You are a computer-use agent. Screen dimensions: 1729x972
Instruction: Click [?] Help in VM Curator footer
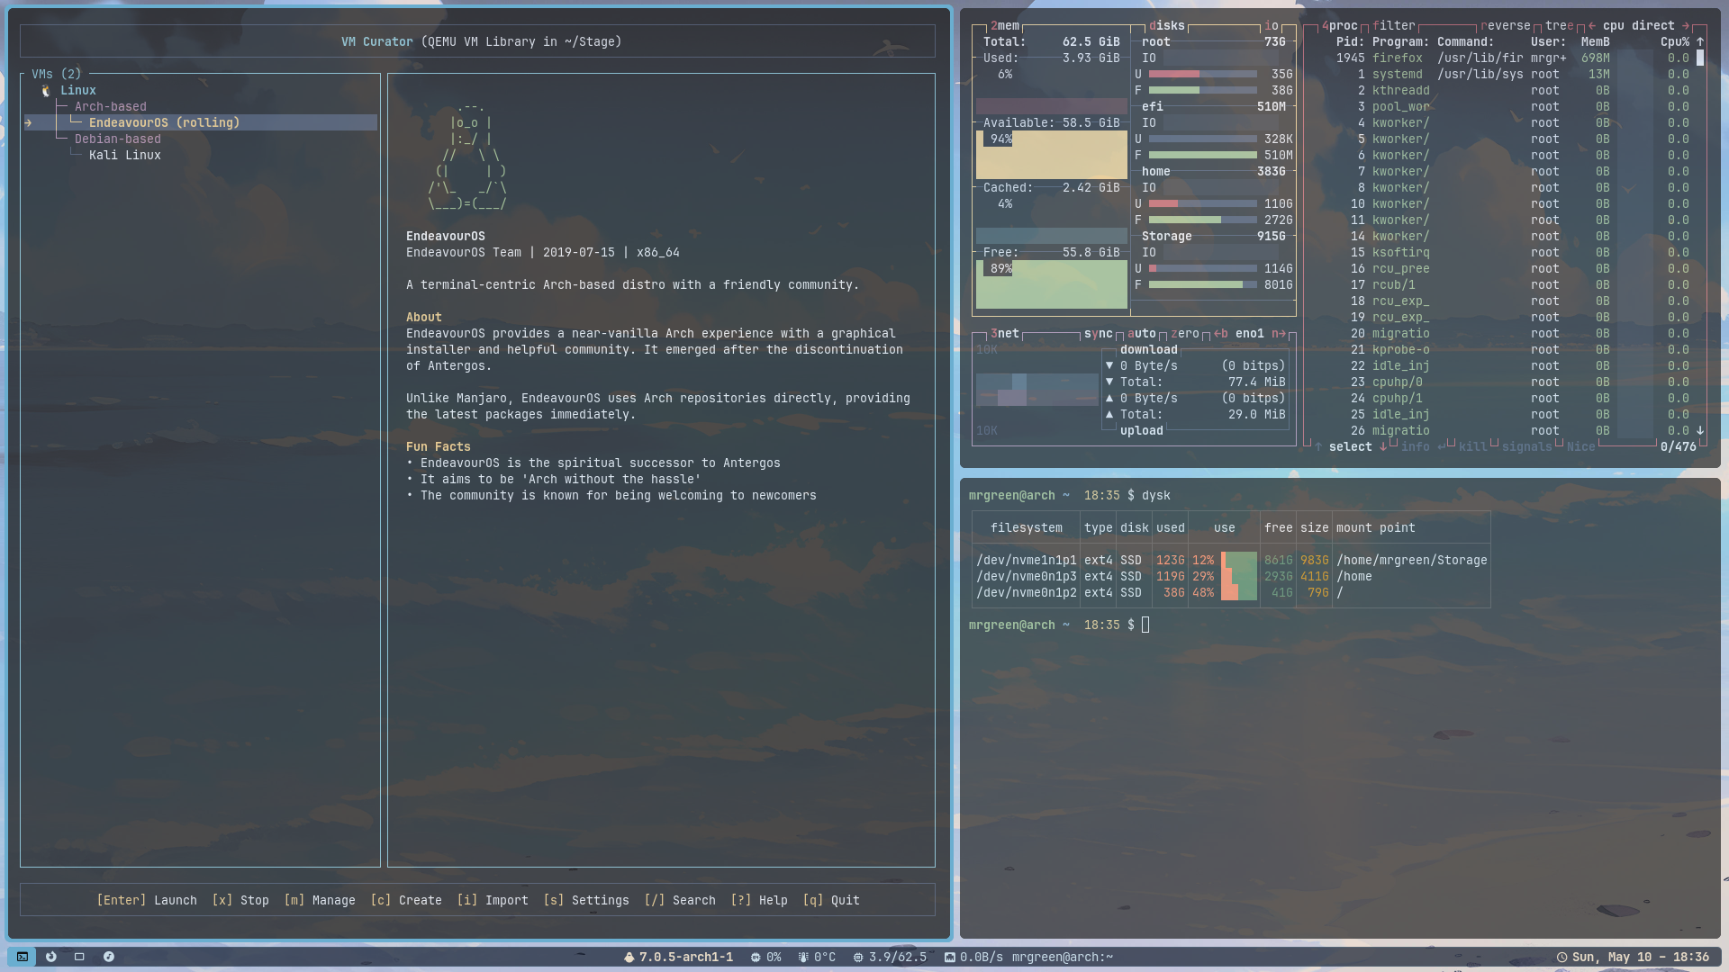(x=759, y=900)
